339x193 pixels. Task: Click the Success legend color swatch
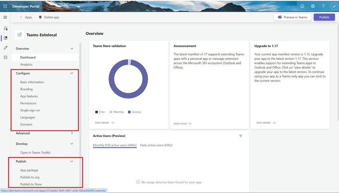tap(129, 112)
